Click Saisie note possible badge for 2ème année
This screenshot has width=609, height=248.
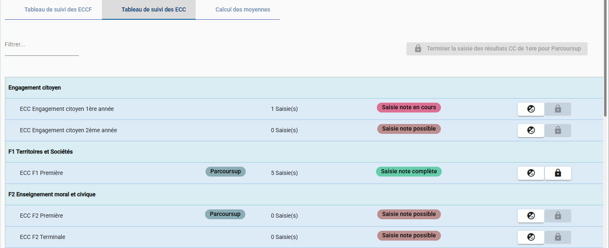tap(409, 129)
